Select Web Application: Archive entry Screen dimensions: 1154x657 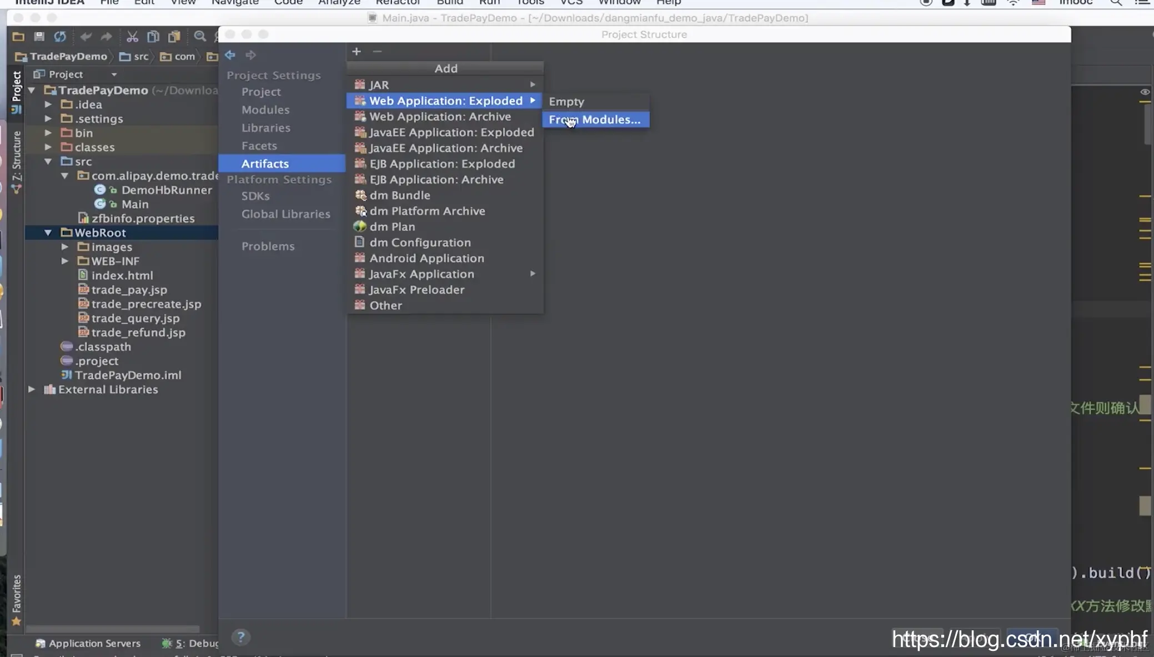tap(440, 117)
